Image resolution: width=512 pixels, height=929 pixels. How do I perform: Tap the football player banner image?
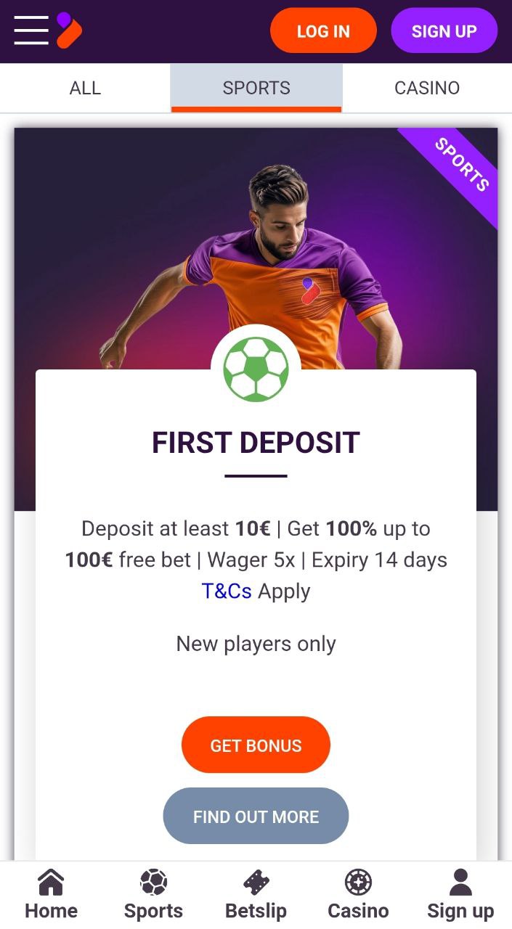coord(256,248)
